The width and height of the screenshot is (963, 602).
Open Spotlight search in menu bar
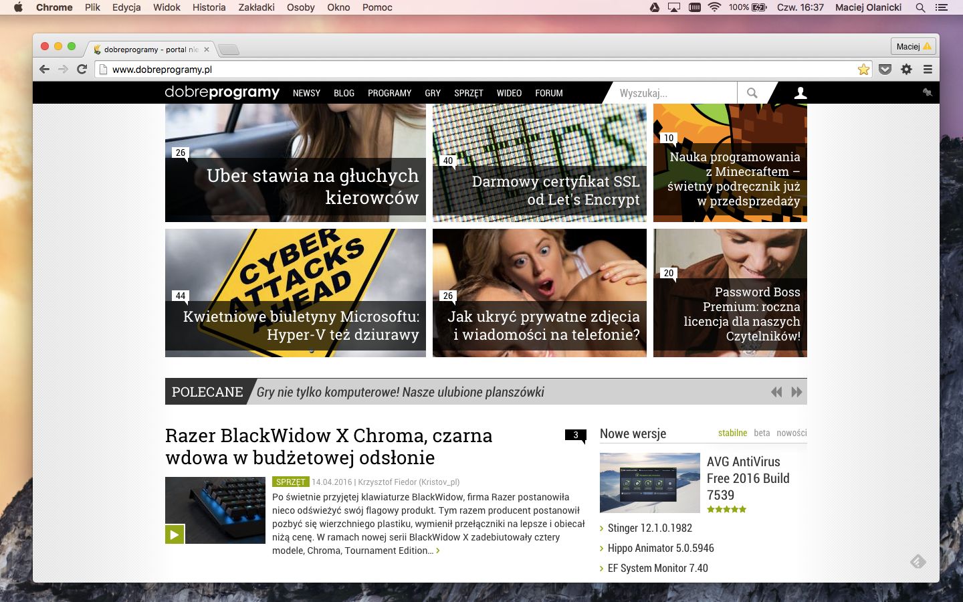pos(920,7)
